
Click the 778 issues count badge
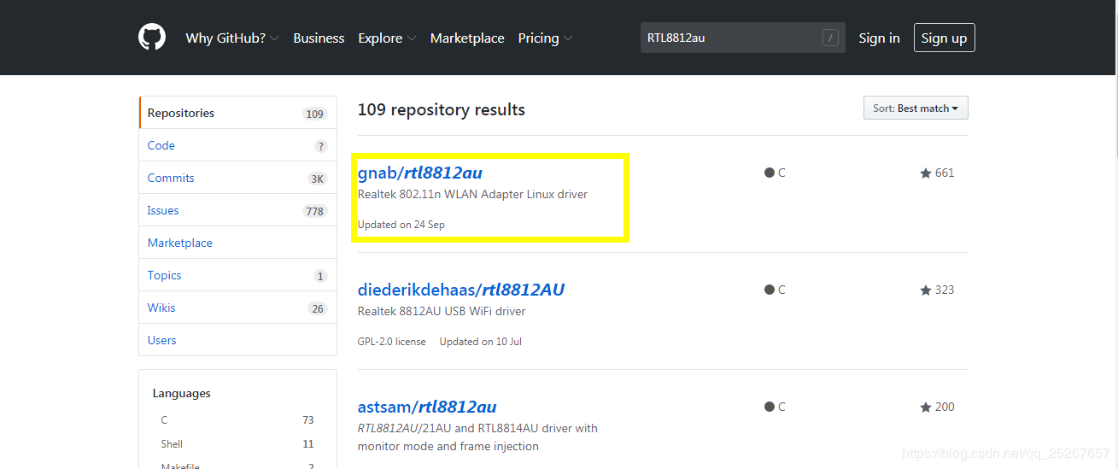[315, 211]
